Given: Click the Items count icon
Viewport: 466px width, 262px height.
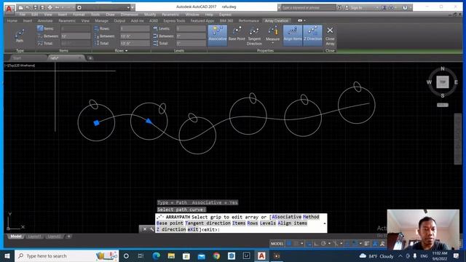Looking at the screenshot, I should click(x=40, y=28).
